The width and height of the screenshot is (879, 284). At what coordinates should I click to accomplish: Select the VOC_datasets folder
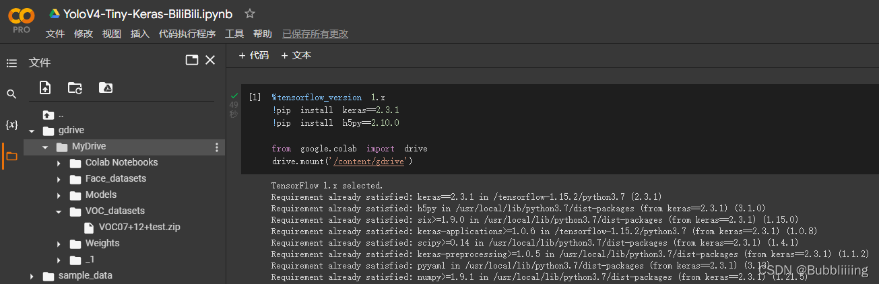(x=115, y=211)
